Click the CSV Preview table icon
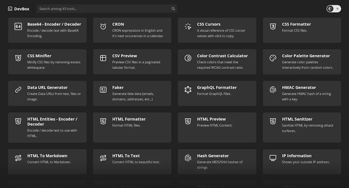This screenshot has height=188, width=349. pos(103,58)
